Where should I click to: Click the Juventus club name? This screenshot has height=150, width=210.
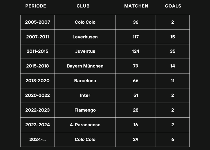85,51
